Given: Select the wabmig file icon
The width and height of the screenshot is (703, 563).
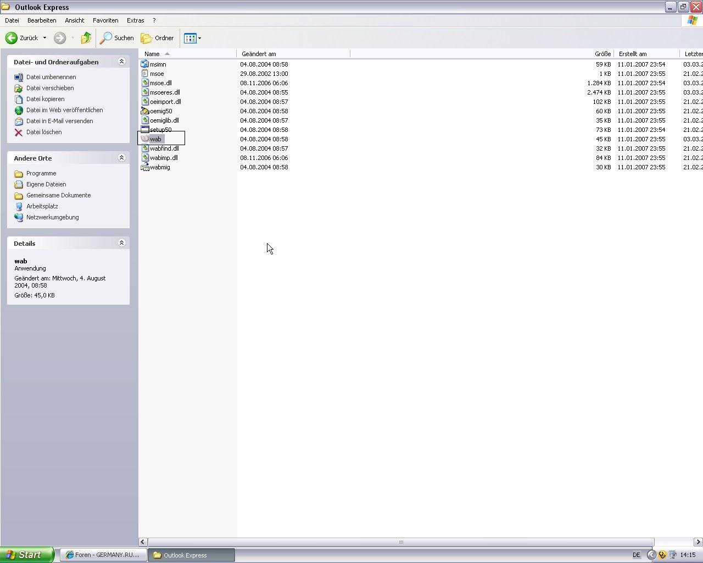Looking at the screenshot, I should (x=145, y=167).
